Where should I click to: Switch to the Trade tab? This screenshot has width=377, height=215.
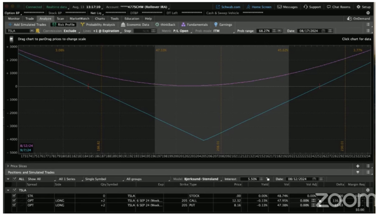[x=29, y=18]
